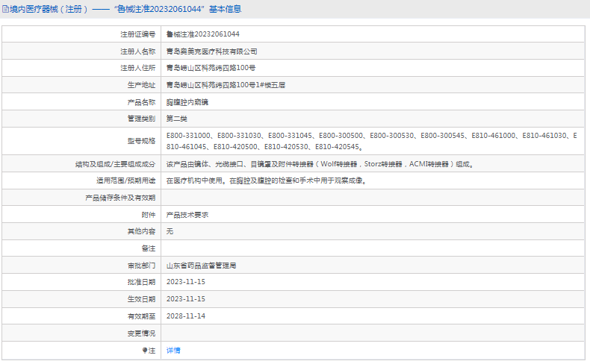Screen dimensions: 590x364
Task: Click the document icon beside the page title
Action: click(x=5, y=9)
